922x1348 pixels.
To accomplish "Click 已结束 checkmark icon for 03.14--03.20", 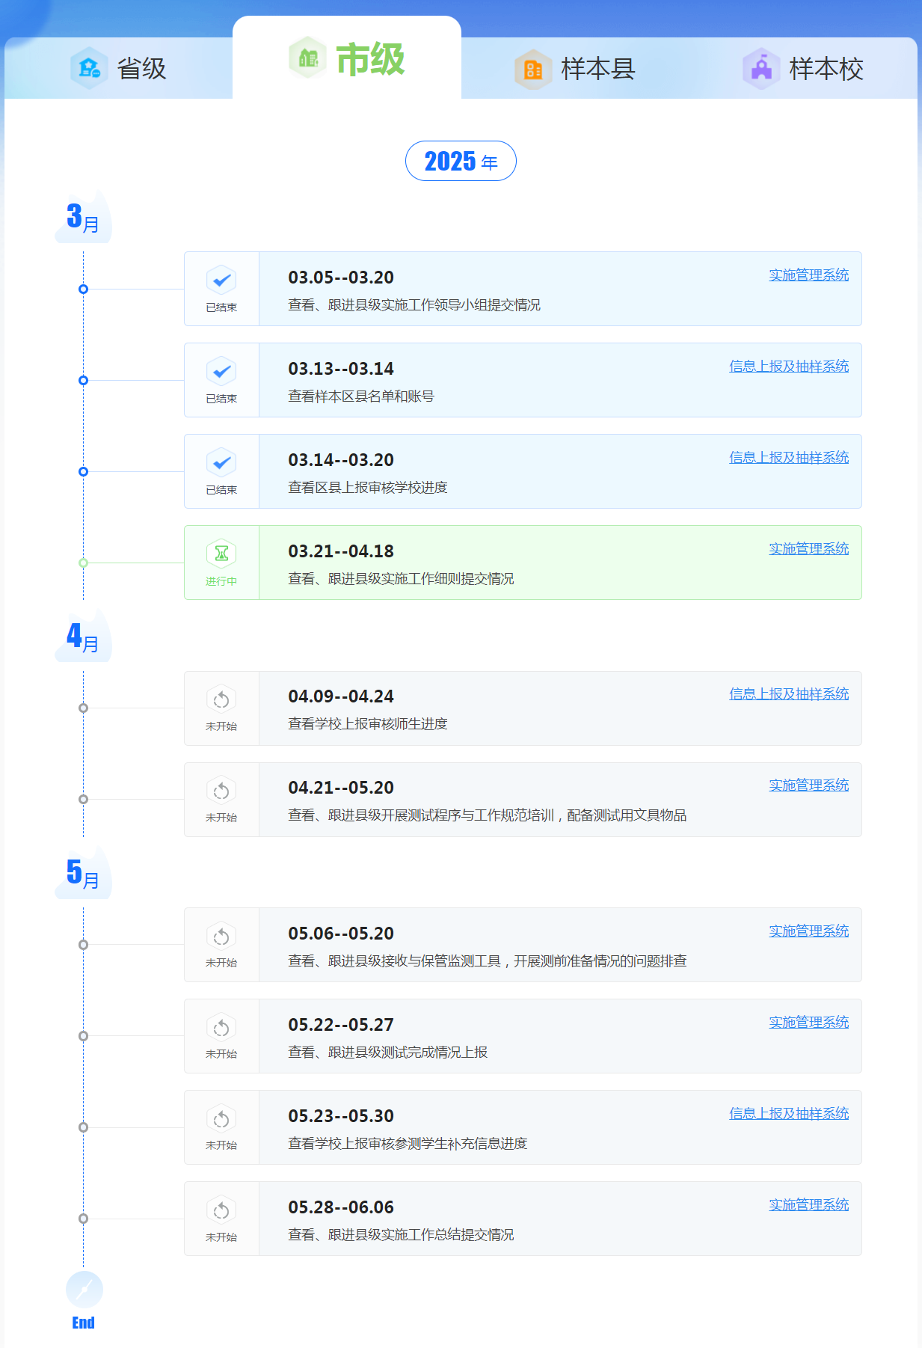I will (221, 463).
